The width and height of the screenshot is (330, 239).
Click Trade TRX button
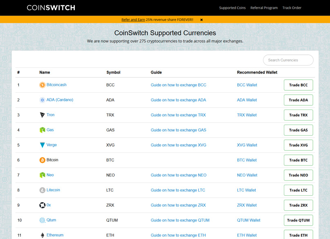click(x=298, y=115)
